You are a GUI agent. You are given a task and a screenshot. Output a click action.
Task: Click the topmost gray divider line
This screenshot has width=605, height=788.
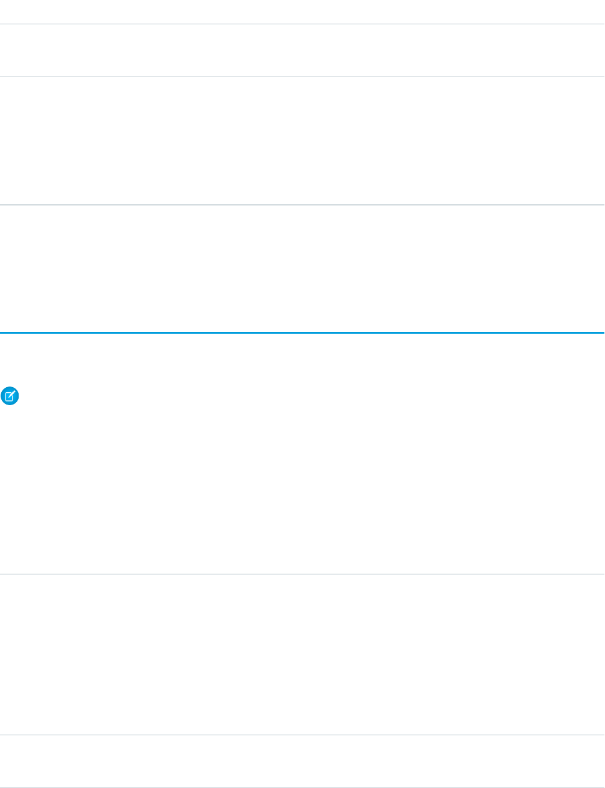coord(302,24)
